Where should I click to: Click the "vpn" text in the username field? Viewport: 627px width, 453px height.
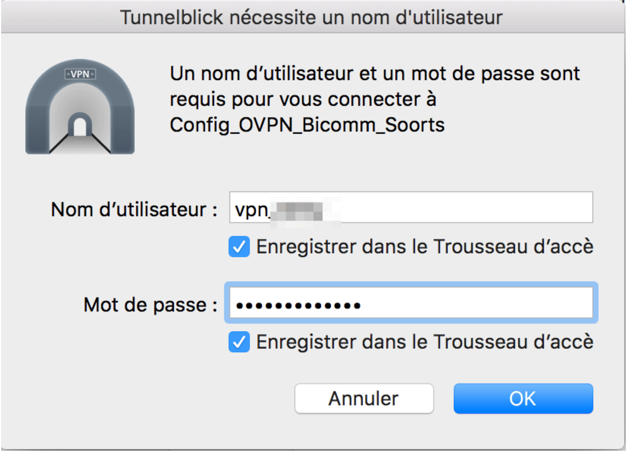click(248, 210)
